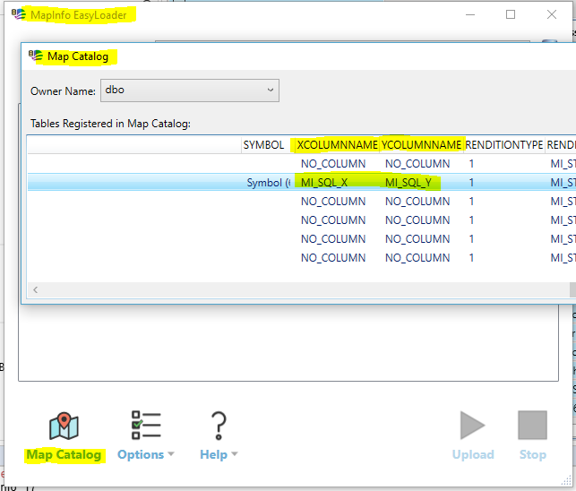Maximize the MapInfo EasyLoader window
The image size is (576, 491).
(x=511, y=14)
